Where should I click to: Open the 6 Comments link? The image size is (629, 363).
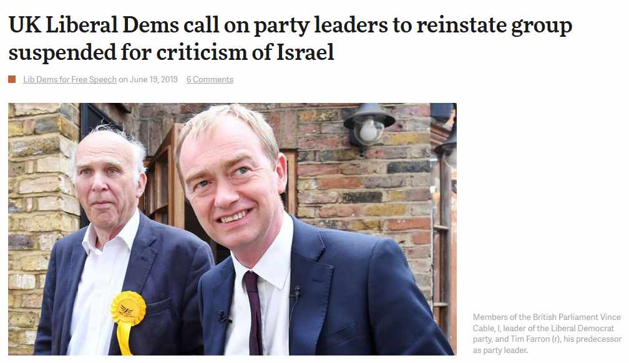point(210,79)
